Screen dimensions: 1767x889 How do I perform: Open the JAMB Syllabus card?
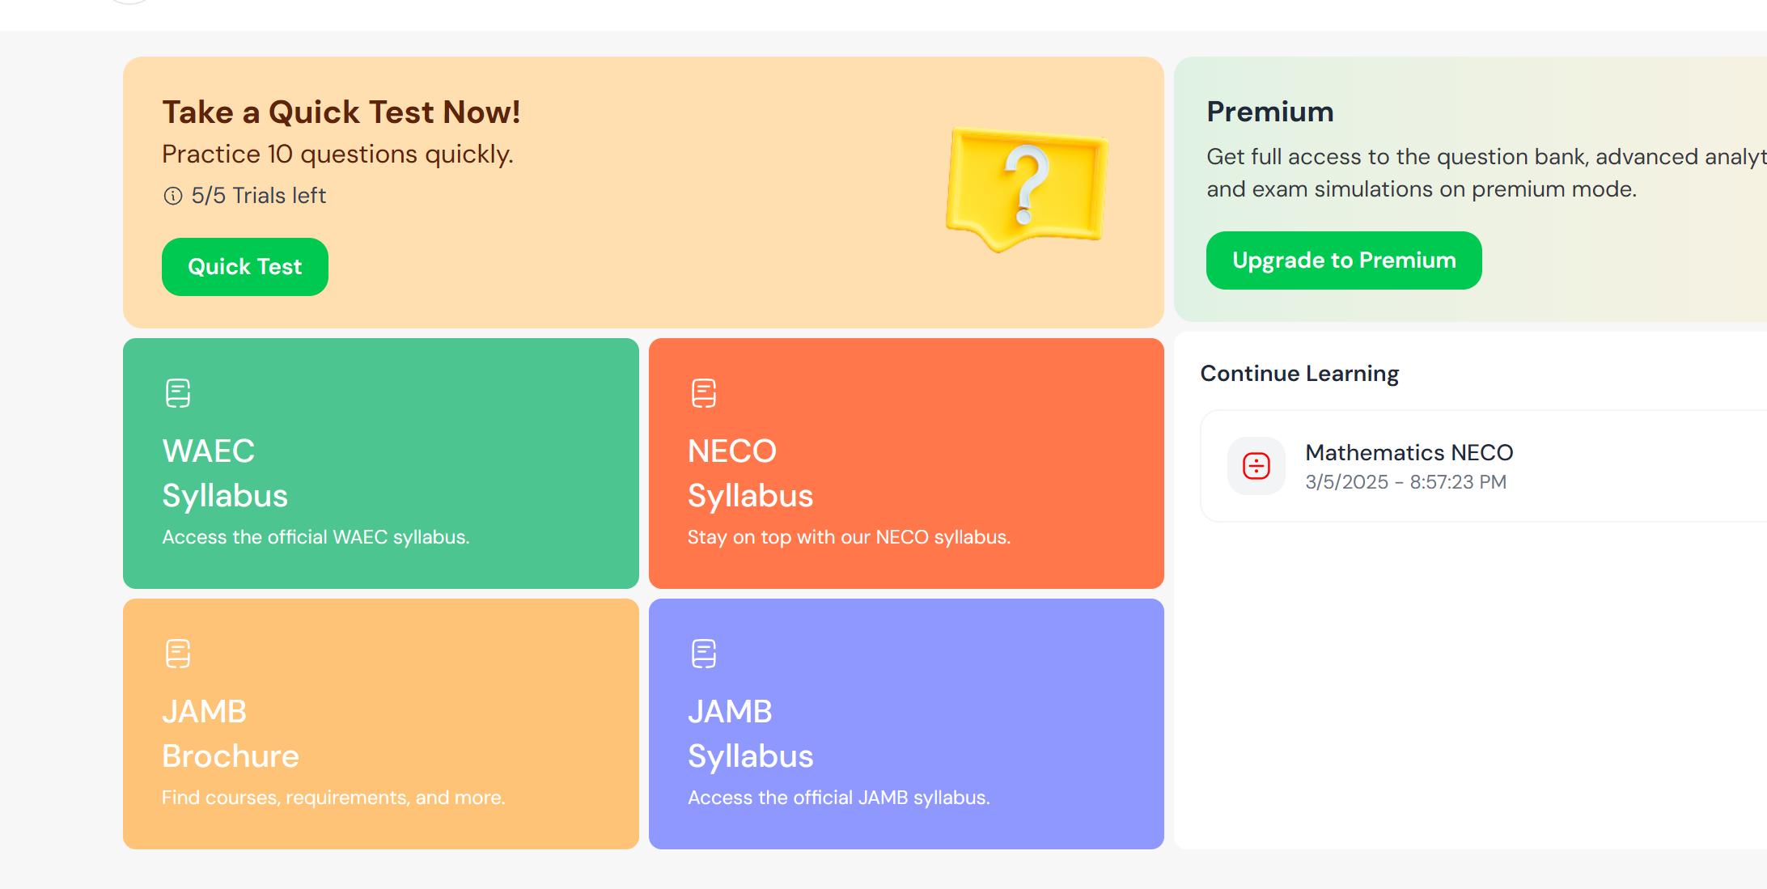[905, 723]
